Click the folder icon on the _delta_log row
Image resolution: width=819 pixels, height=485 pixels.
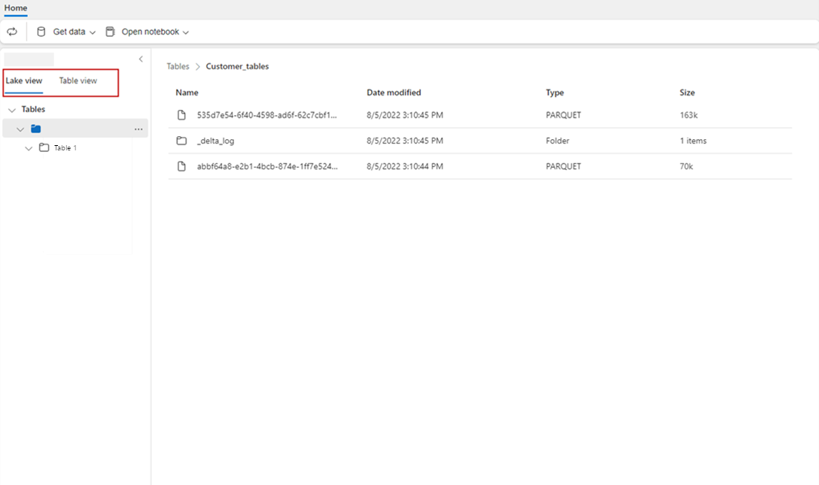[x=181, y=141]
